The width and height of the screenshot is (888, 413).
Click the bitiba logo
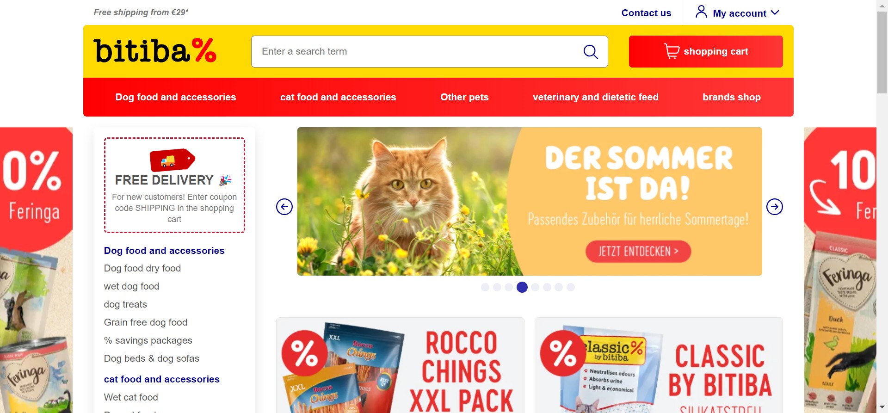click(x=155, y=50)
